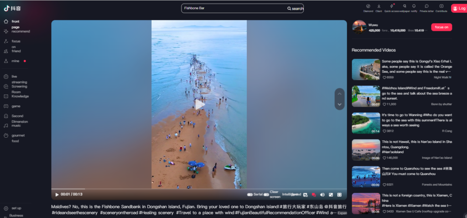Click the red picture-in-picture icon
Image resolution: width=467 pixels, height=218 pixels.
(314, 195)
